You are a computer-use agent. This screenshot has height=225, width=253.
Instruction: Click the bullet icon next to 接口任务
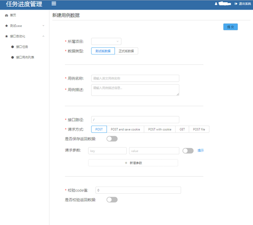tap(12, 47)
